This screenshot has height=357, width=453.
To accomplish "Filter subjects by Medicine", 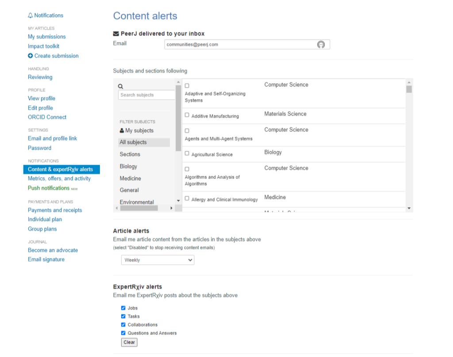I will pyautogui.click(x=131, y=178).
